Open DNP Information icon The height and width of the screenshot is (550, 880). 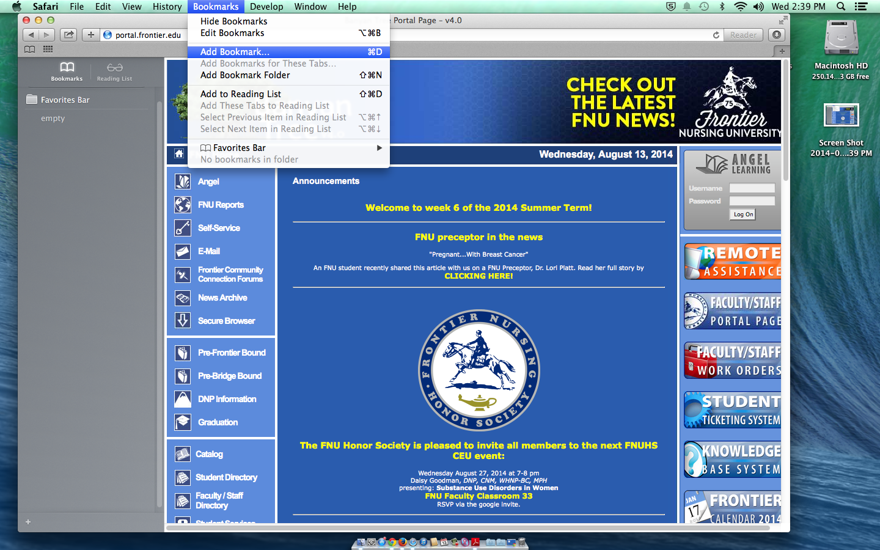[x=182, y=399]
